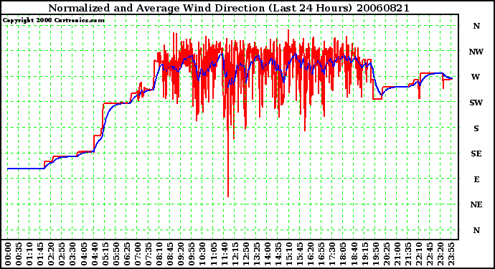The image size is (495, 269).
Task: Click the '00:00' time axis label
Action: tap(8, 254)
